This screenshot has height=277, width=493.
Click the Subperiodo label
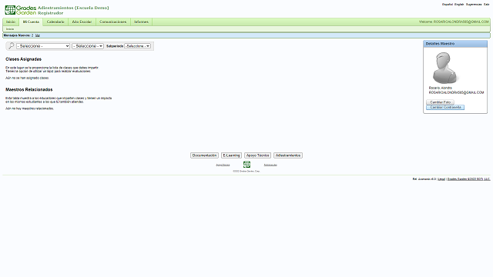tap(115, 46)
